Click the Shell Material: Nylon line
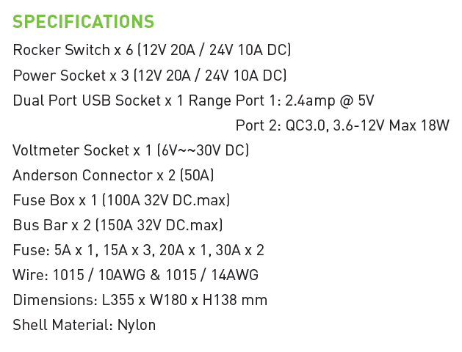The height and width of the screenshot is (352, 462). click(x=84, y=326)
